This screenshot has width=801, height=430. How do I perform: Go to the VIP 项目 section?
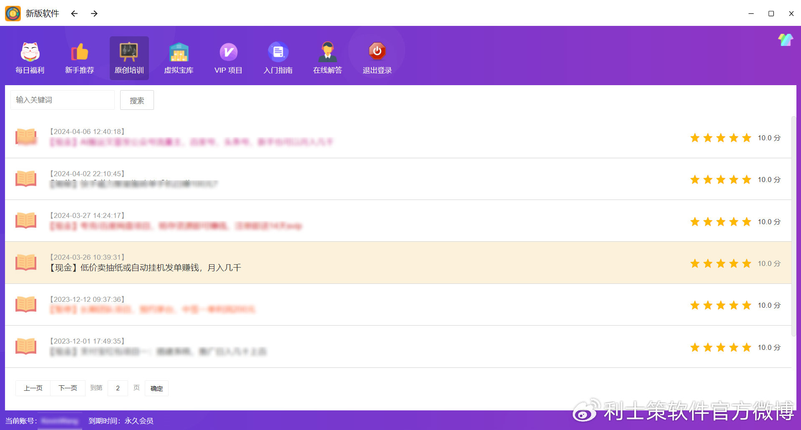pos(228,52)
